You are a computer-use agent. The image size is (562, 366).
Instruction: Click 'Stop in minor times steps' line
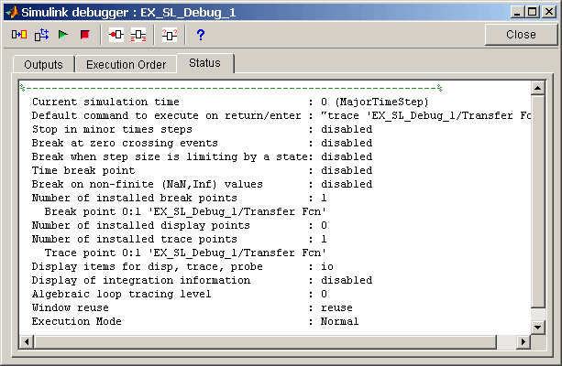[202, 129]
